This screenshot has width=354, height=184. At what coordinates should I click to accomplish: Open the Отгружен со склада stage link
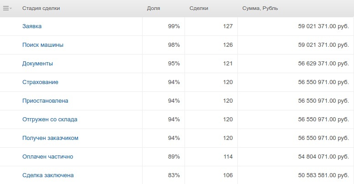click(x=50, y=119)
